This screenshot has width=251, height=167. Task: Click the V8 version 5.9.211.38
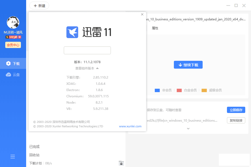[101, 109]
